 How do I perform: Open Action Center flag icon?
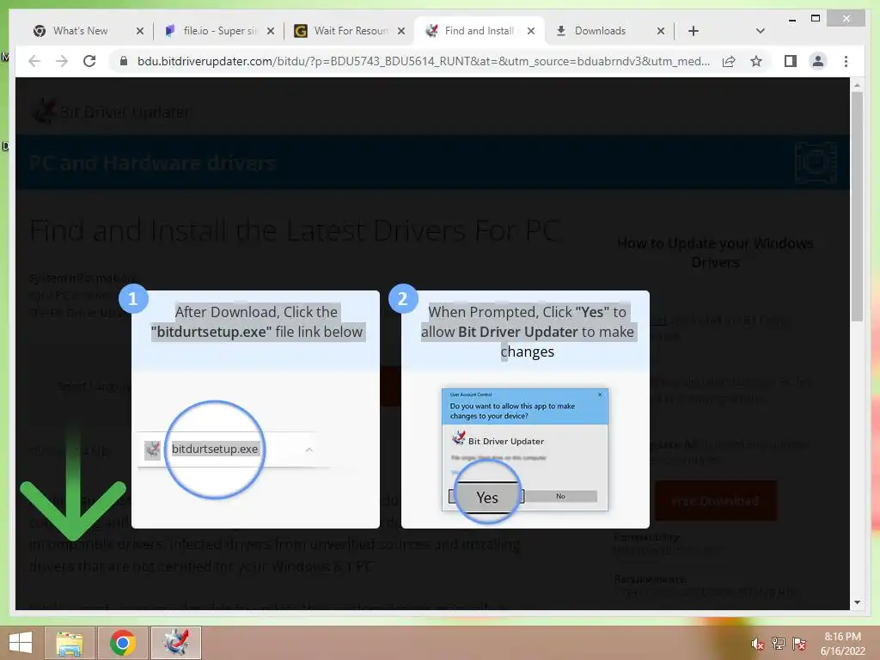click(799, 644)
